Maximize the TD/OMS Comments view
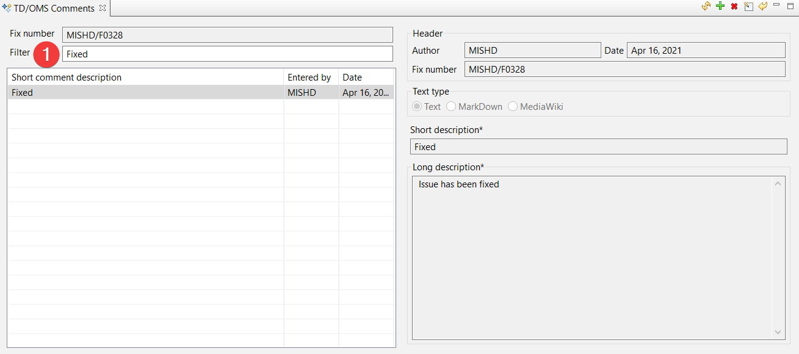The width and height of the screenshot is (799, 354). point(790,5)
